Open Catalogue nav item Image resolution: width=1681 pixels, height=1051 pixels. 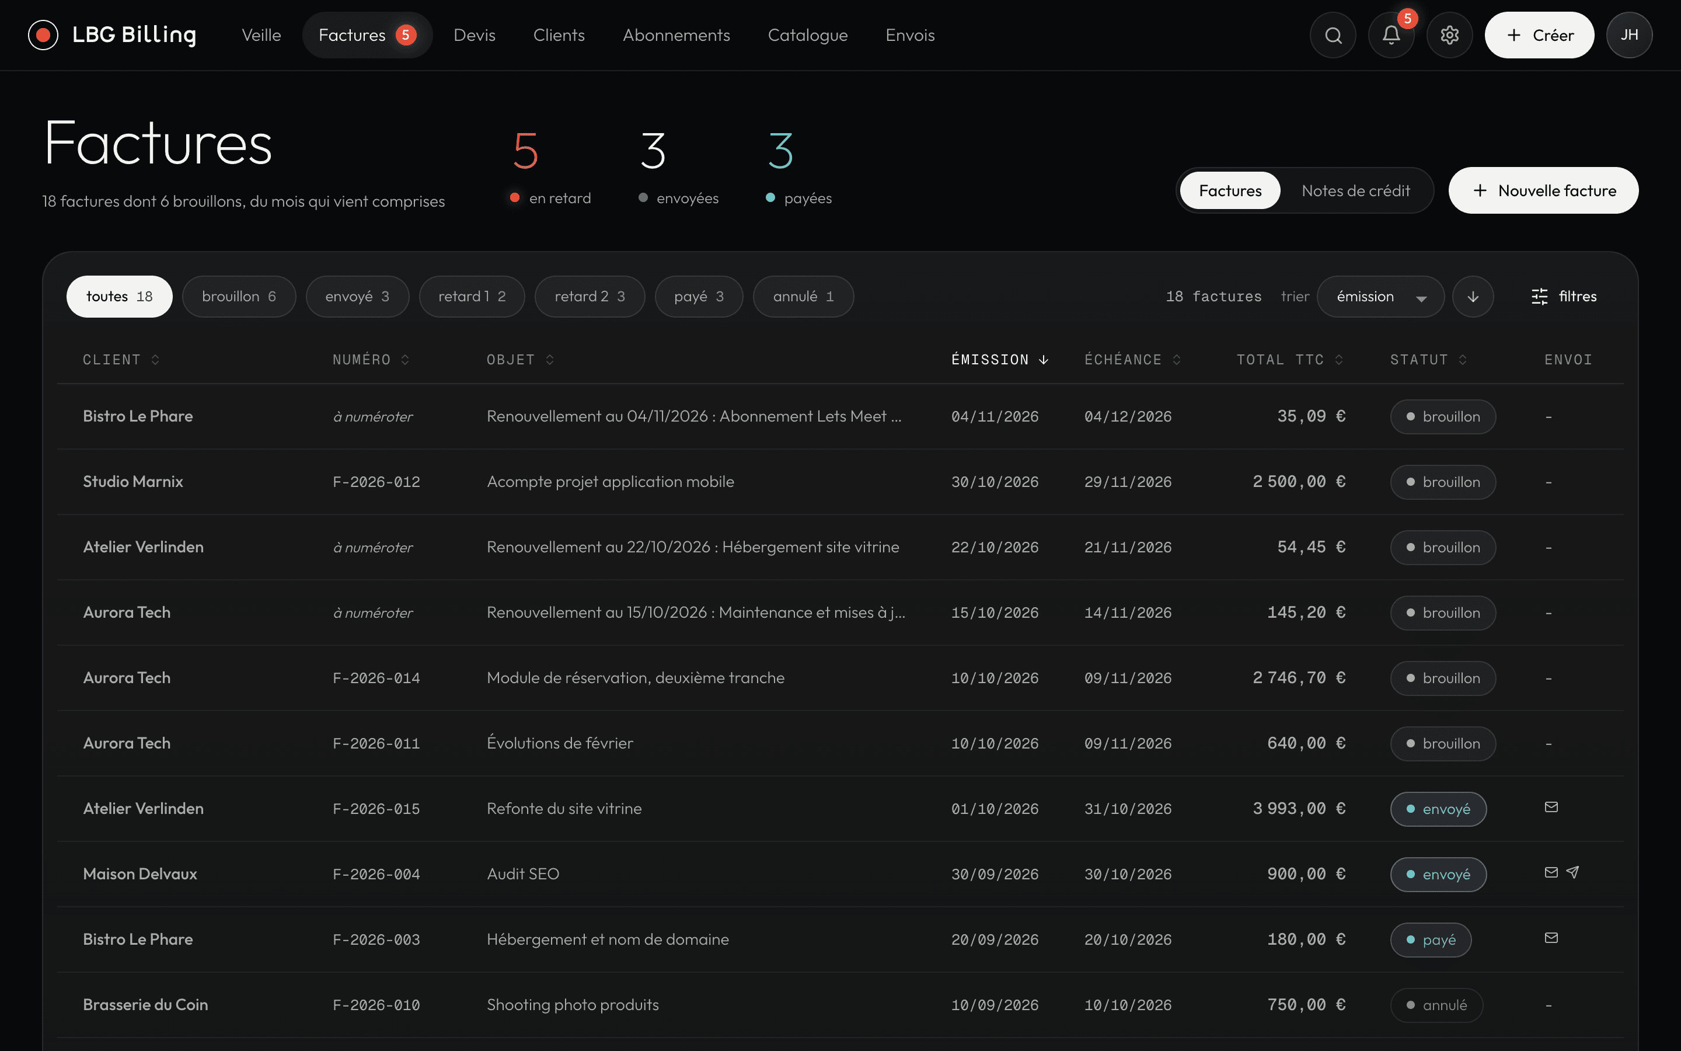click(x=807, y=35)
